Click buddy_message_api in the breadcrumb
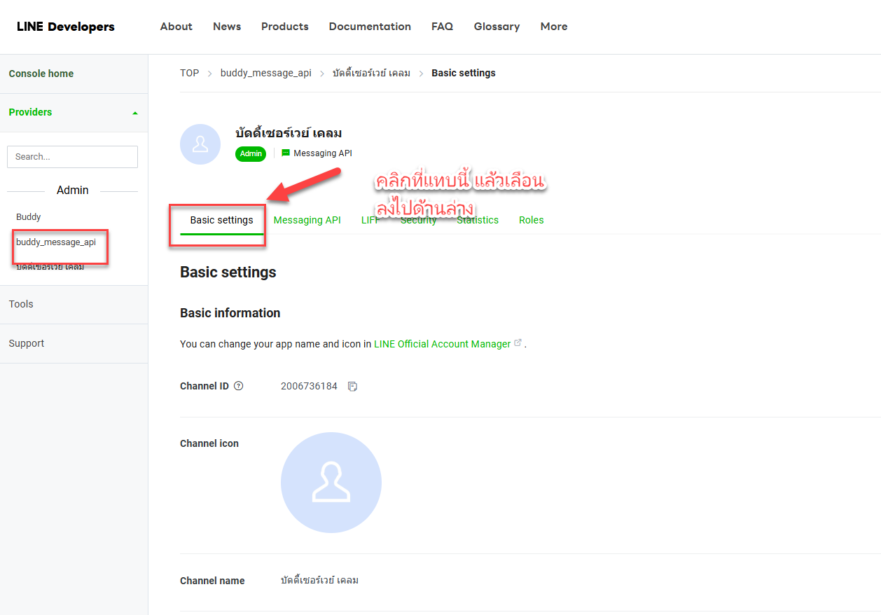Screen dimensions: 881x615 coord(265,73)
